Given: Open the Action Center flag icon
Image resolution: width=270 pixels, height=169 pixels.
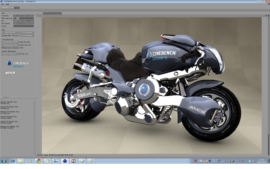Looking at the screenshot, I should pos(253,161).
